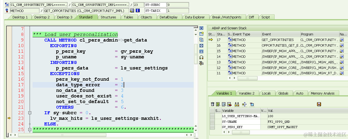This screenshot has height=139, width=348.
Task: Click the orange save diskette icon
Action: [319, 104]
